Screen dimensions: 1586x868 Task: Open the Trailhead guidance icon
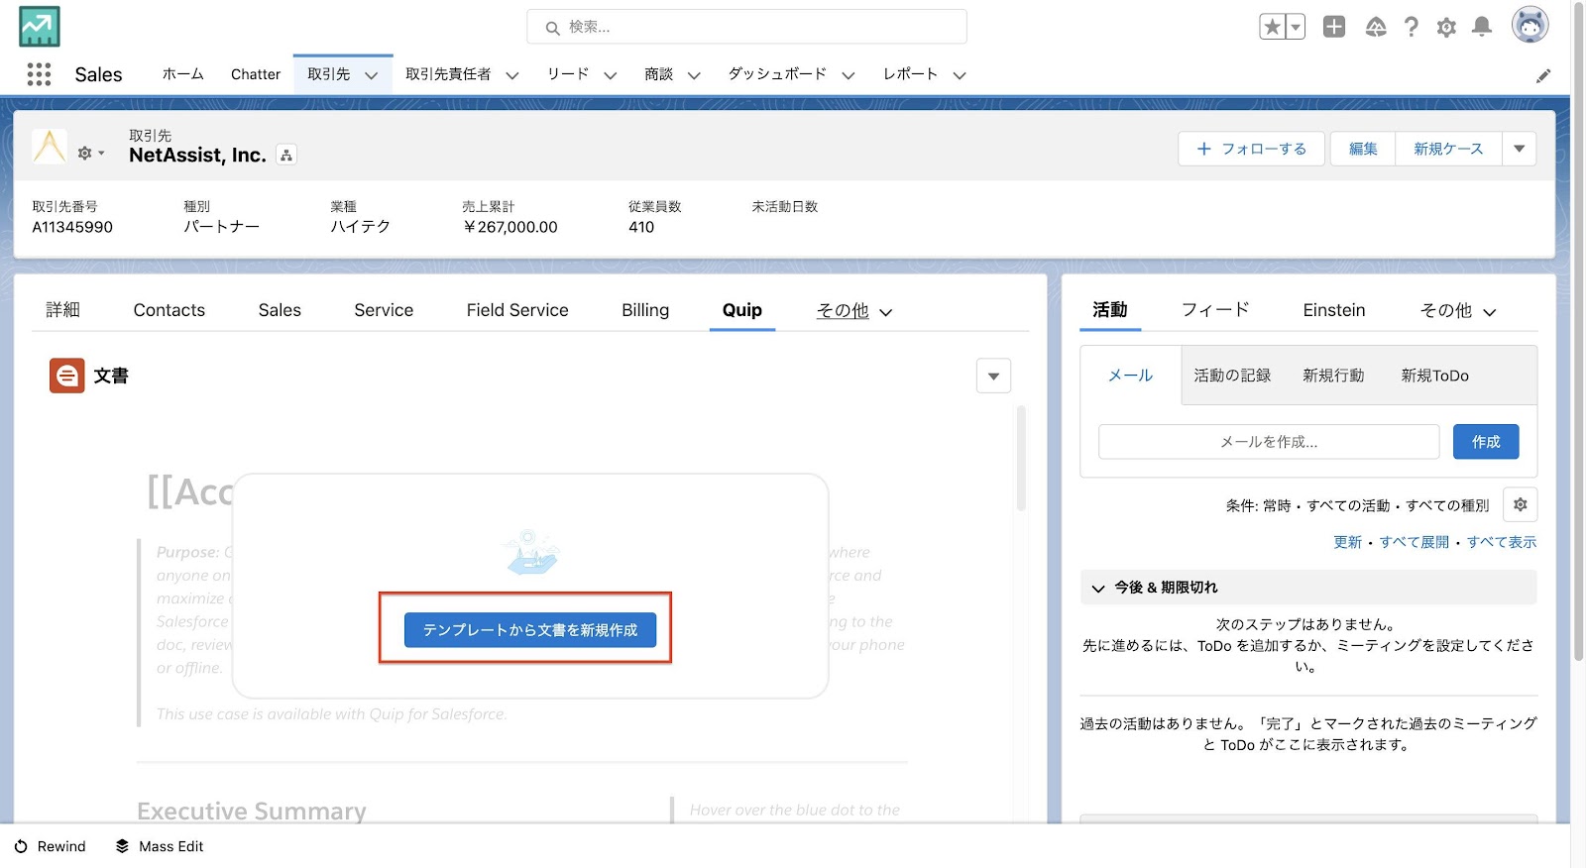pyautogui.click(x=1376, y=27)
